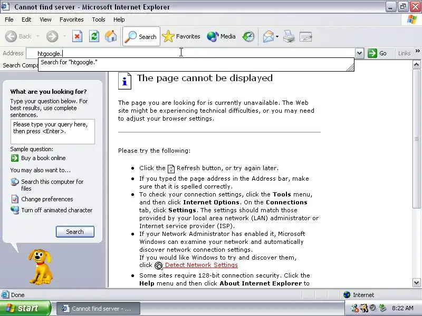Click the Search button in companion pane
The width and height of the screenshot is (422, 316).
coord(75,232)
